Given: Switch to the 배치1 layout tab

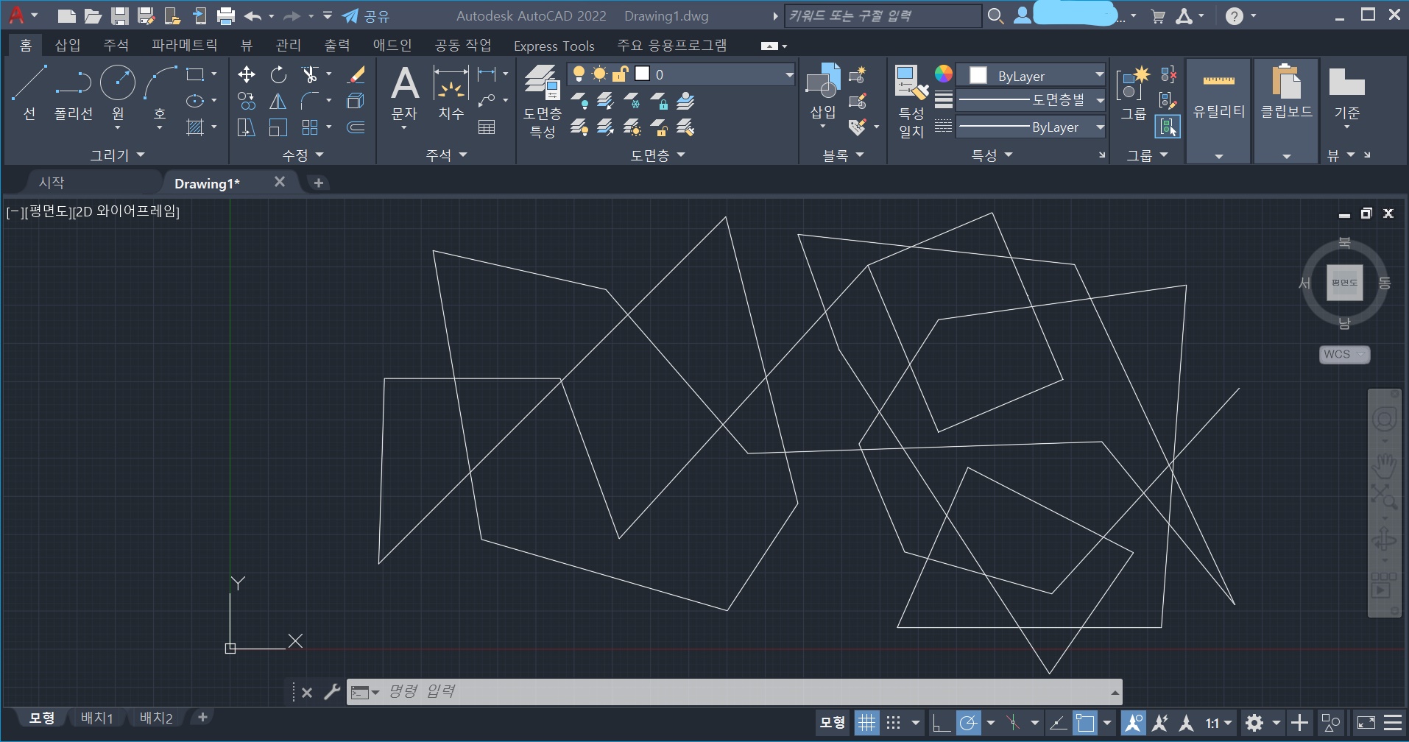Looking at the screenshot, I should 96,718.
